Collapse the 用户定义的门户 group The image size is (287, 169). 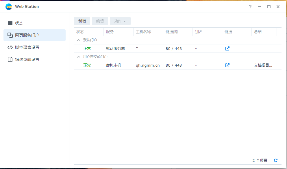[78, 57]
